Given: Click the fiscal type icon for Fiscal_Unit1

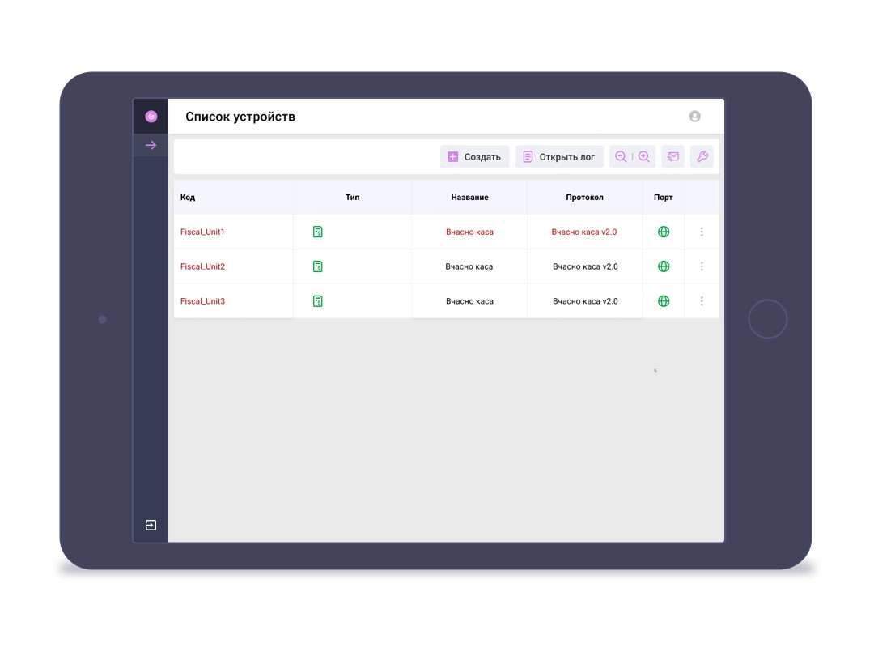Looking at the screenshot, I should [318, 232].
